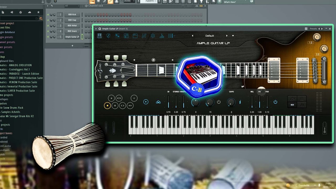Open the globe online content browser tab
336x189 pixels.
20,12
